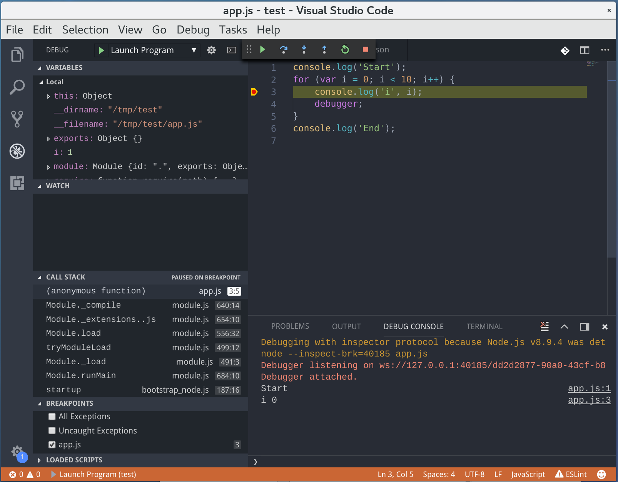Open the Extensions view
The image size is (618, 482).
point(17,183)
